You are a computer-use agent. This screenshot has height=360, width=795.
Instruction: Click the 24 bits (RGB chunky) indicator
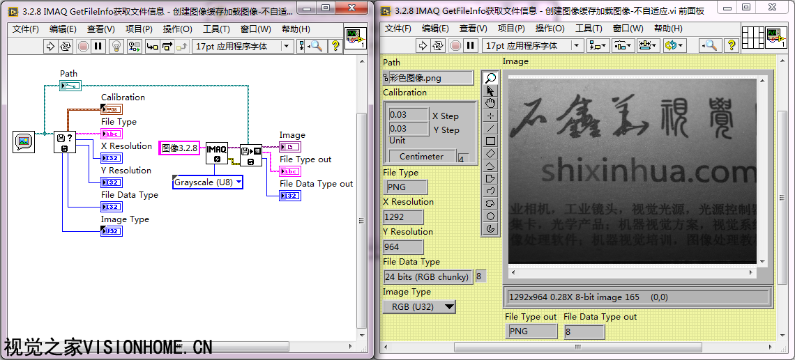tap(427, 276)
